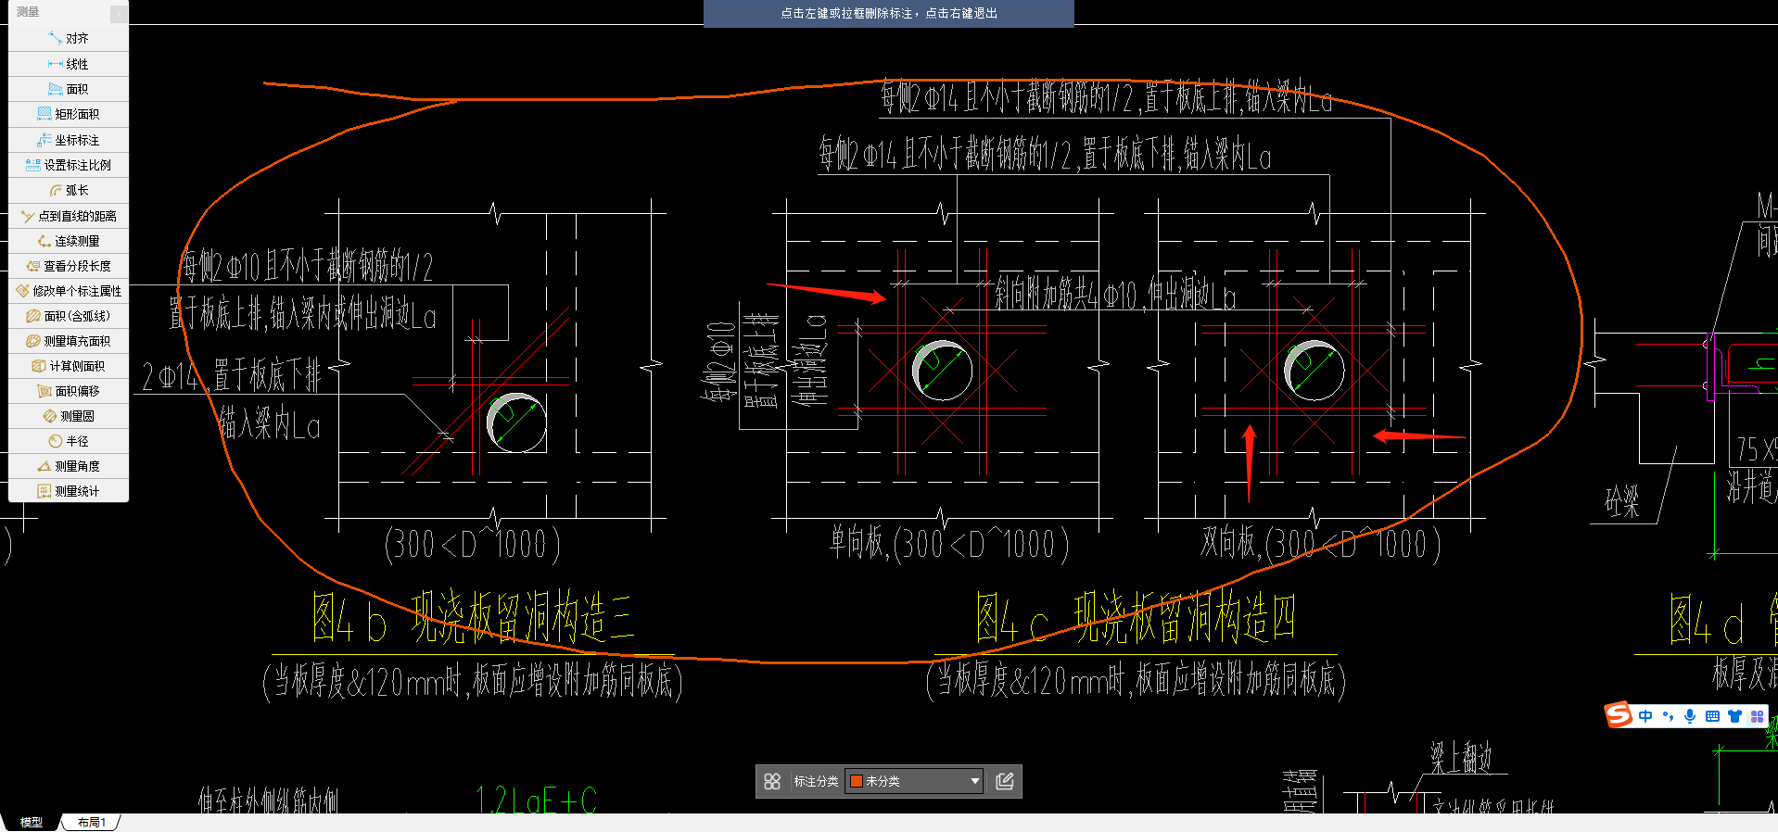Click the edit category pencil icon
The image size is (1778, 832).
point(1005,781)
